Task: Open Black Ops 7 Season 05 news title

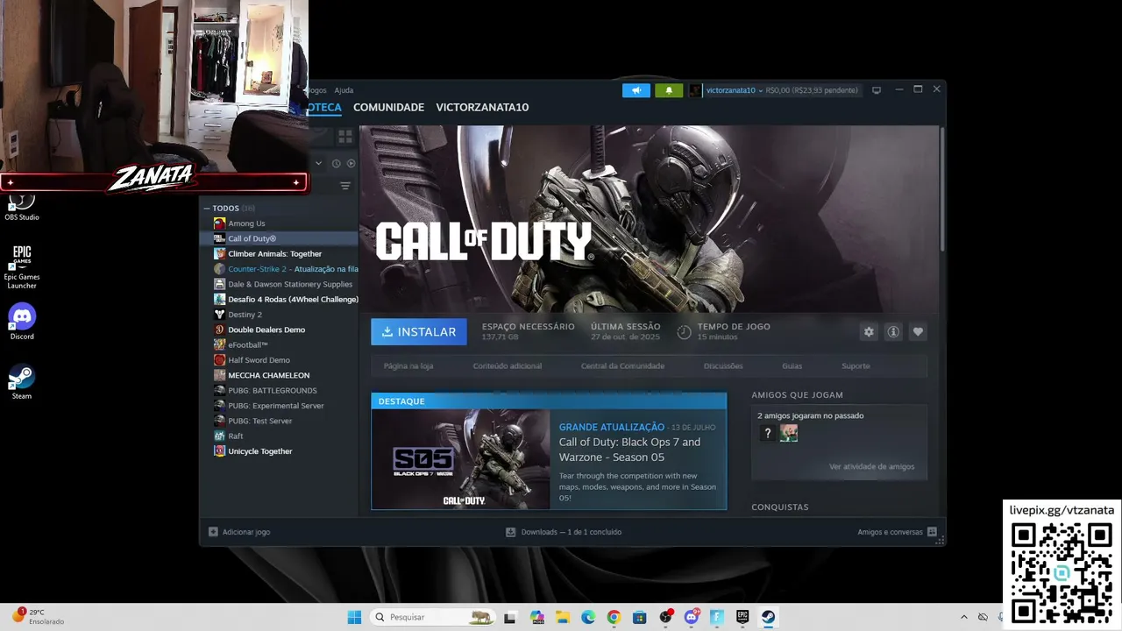Action: tap(629, 450)
